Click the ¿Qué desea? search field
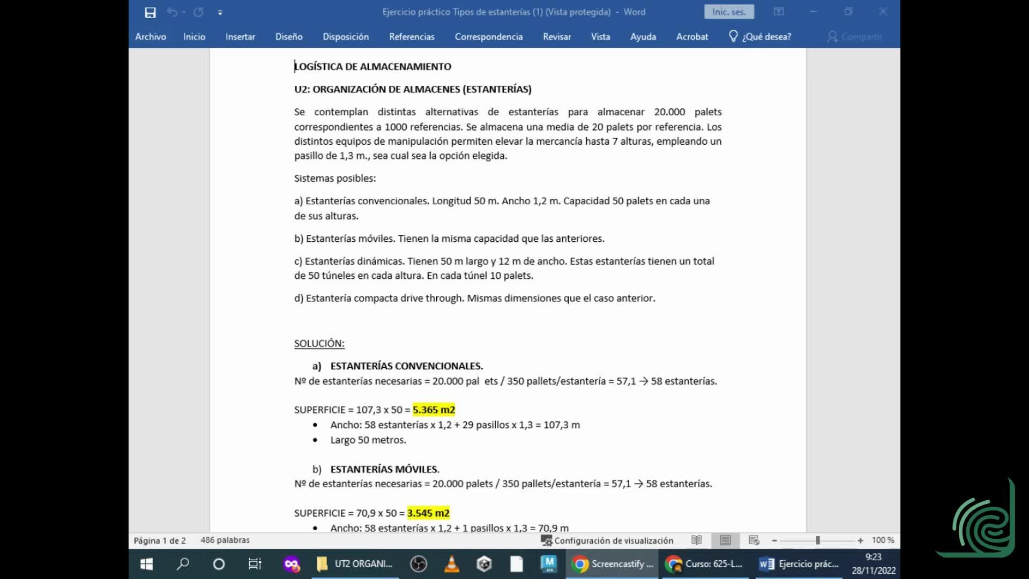1029x579 pixels. 766,36
